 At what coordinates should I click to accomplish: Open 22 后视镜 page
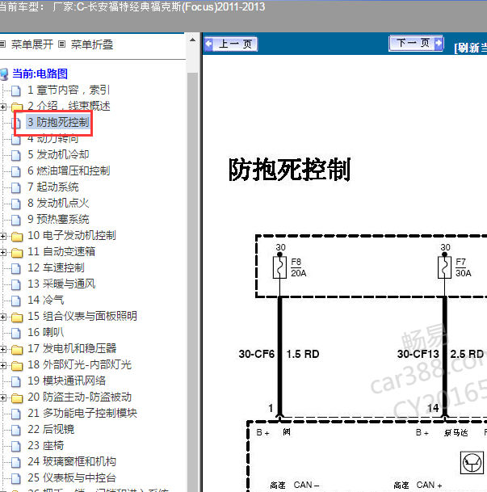point(51,429)
